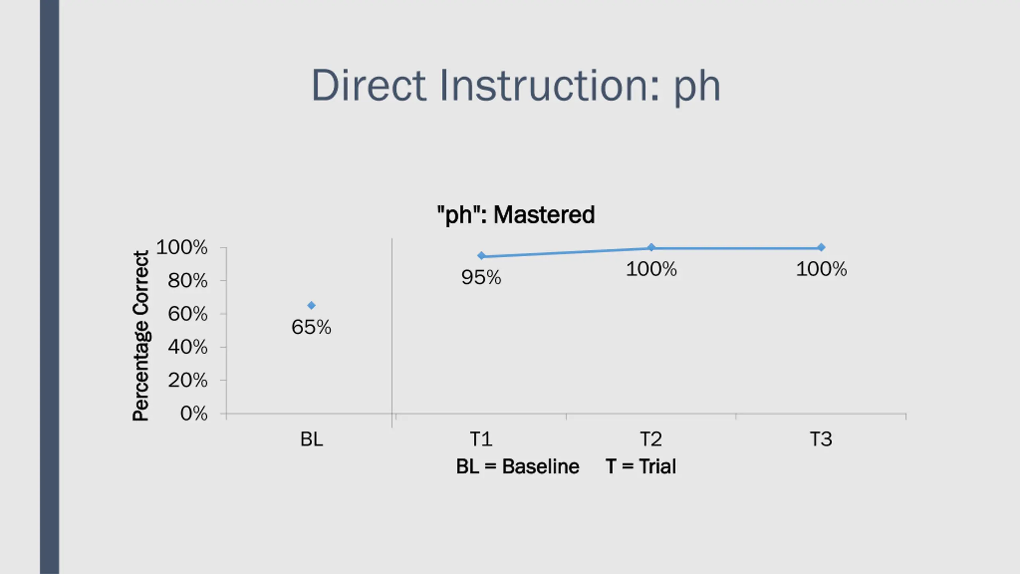
Task: Select the T3 data point diamond marker
Action: [821, 247]
